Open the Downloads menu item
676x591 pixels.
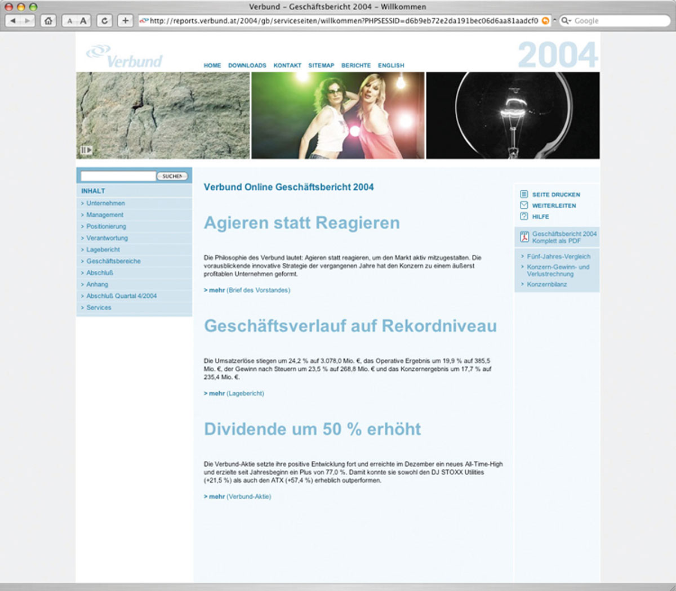247,65
